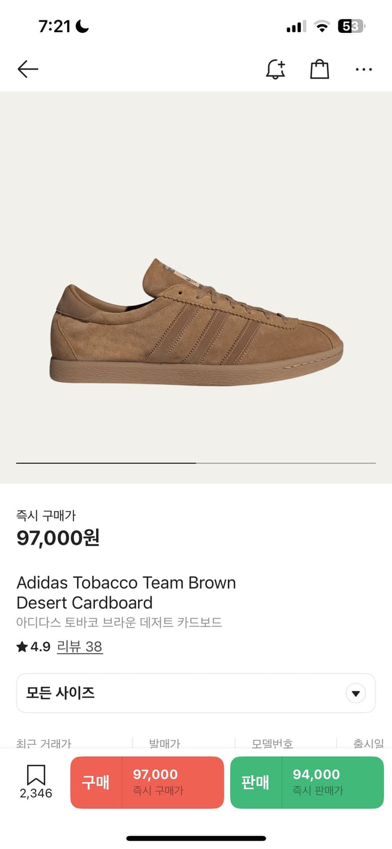The height and width of the screenshot is (849, 392).
Task: Select the 발매가 info column
Action: click(165, 743)
